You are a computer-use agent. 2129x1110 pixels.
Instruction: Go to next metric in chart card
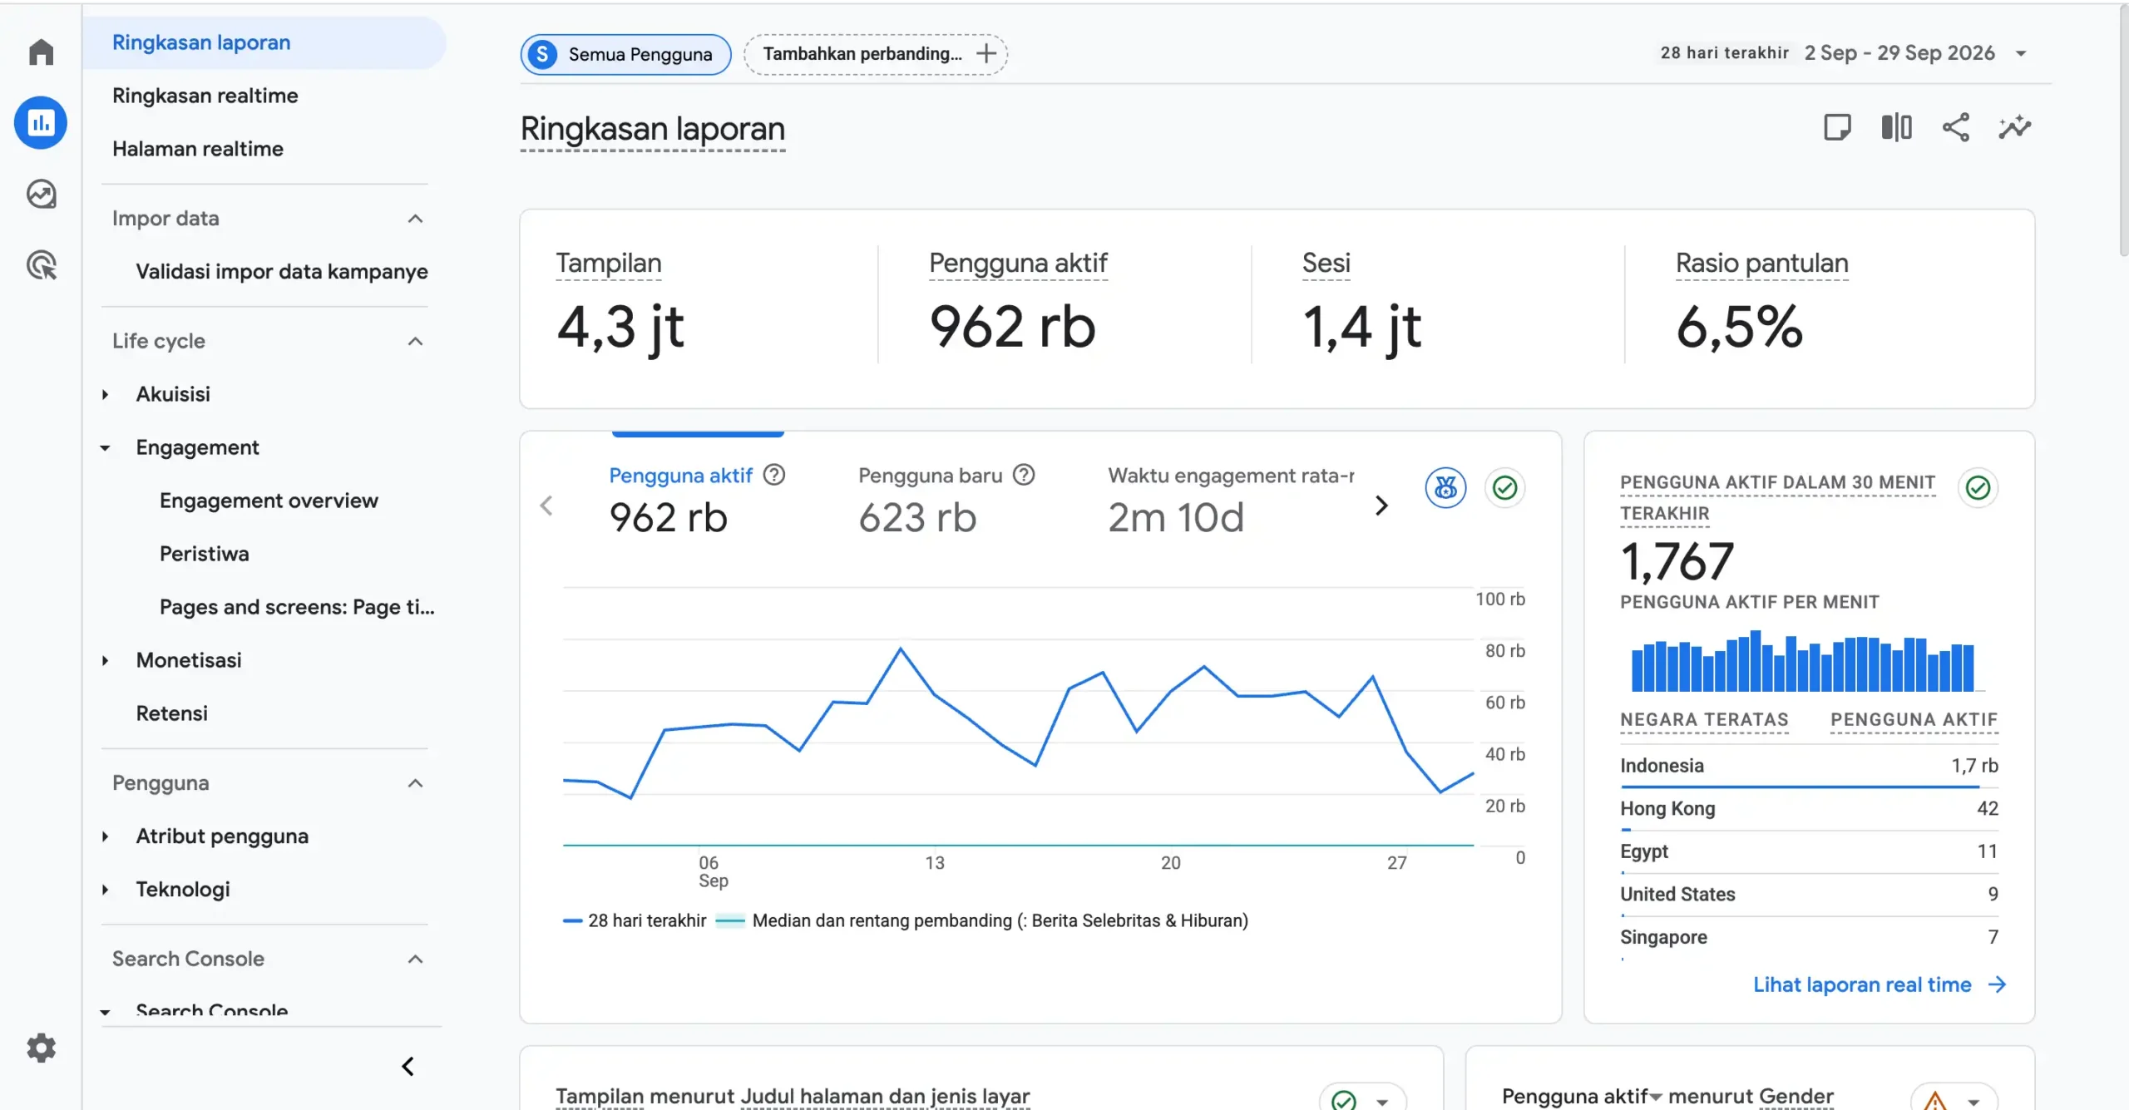click(x=1381, y=505)
